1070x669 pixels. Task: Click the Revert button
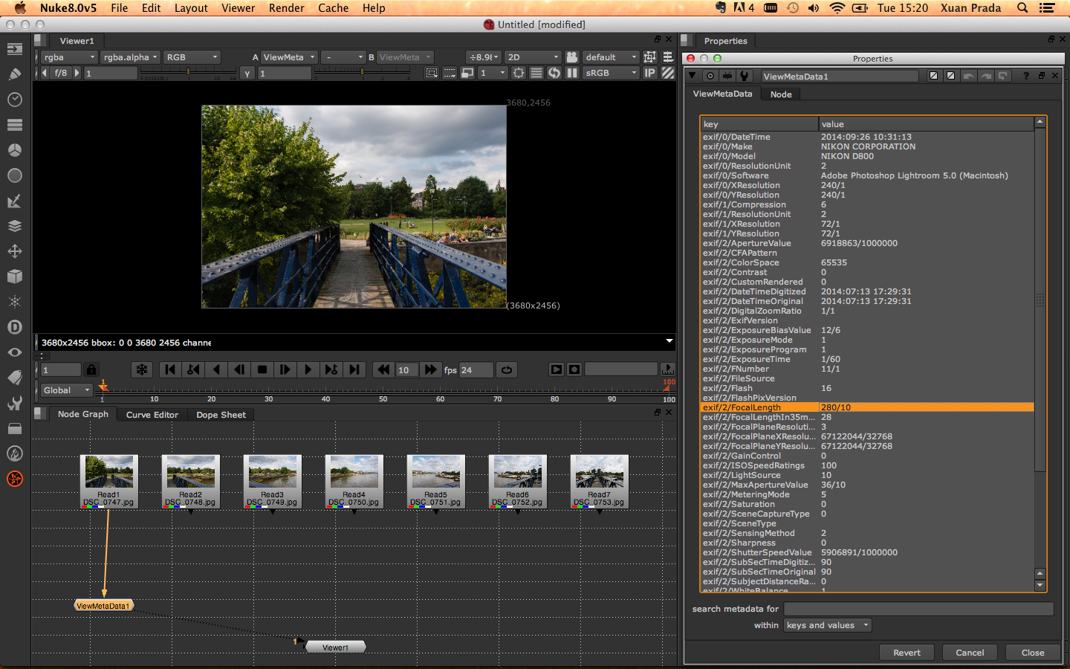point(907,653)
